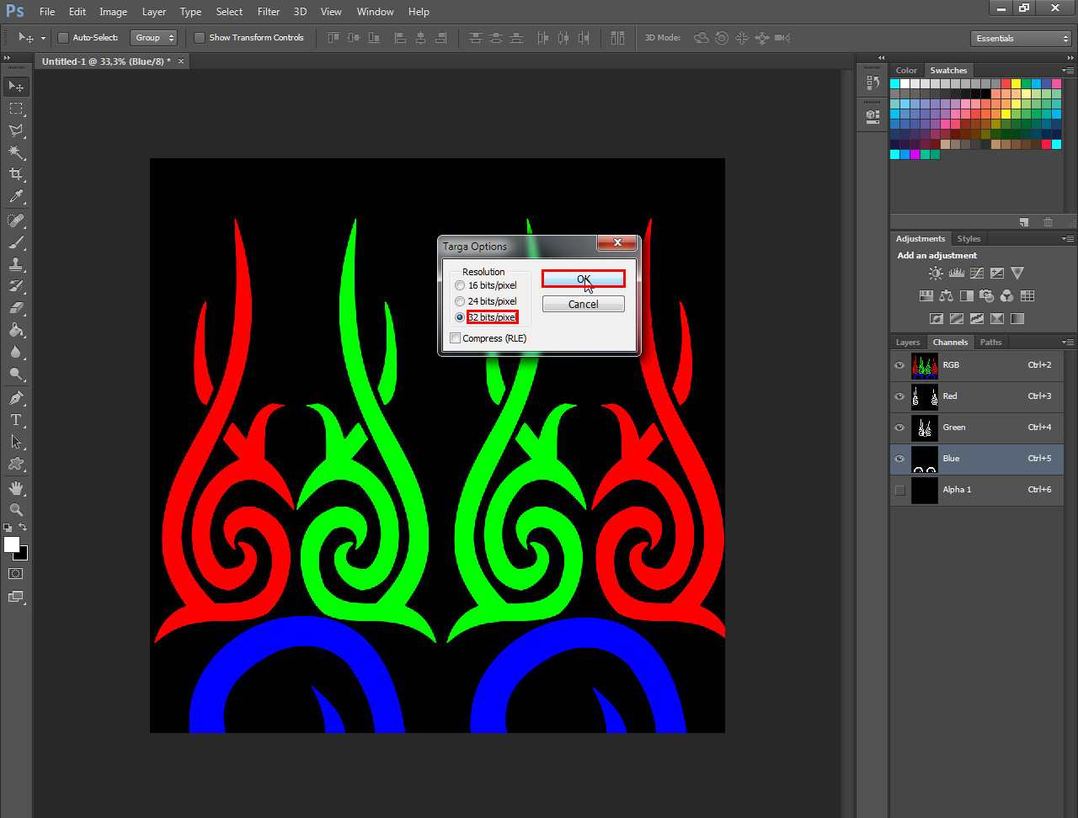Hide the Red channel visibility eye
The image size is (1078, 818).
[x=899, y=396]
